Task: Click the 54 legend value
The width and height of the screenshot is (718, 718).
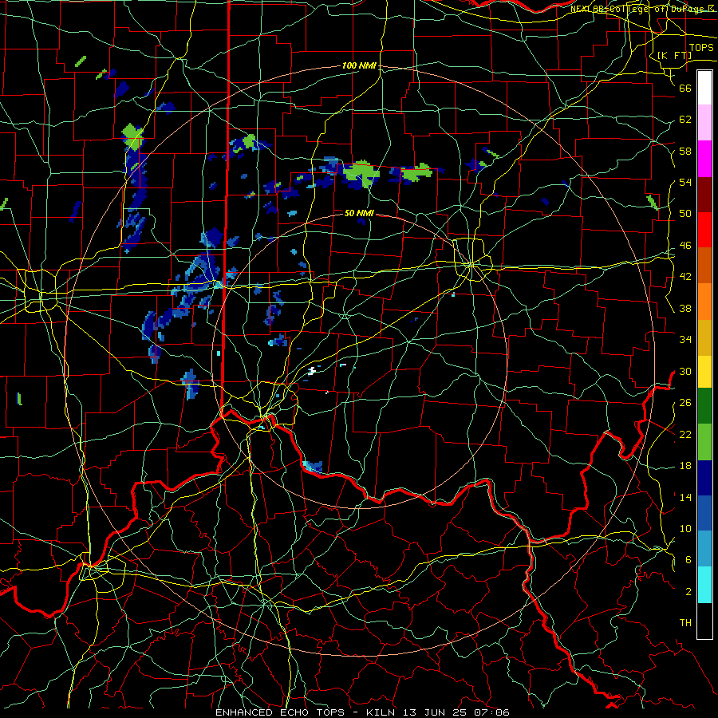Action: tap(685, 182)
